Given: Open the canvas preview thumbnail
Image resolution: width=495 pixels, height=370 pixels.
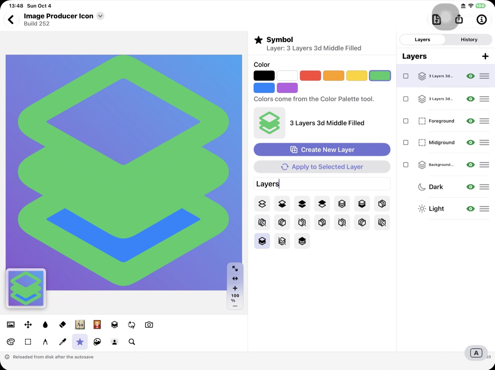Looking at the screenshot, I should pos(26,288).
